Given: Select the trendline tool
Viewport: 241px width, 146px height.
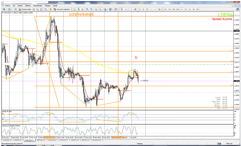Looking at the screenshot, I should (x=155, y=9).
